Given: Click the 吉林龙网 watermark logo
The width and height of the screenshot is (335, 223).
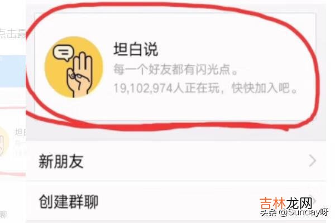Looking at the screenshot, I should coord(286,203).
